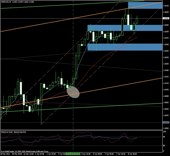Screen dimensions: 170x156
Task: Click the 1.6080 price axis label
Action: click(x=166, y=96)
